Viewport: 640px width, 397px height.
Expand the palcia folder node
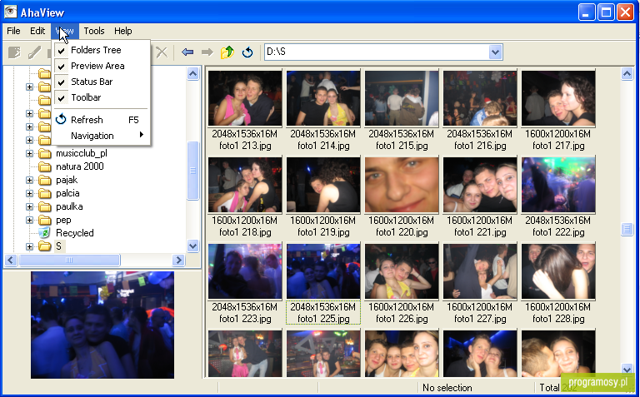tap(29, 194)
